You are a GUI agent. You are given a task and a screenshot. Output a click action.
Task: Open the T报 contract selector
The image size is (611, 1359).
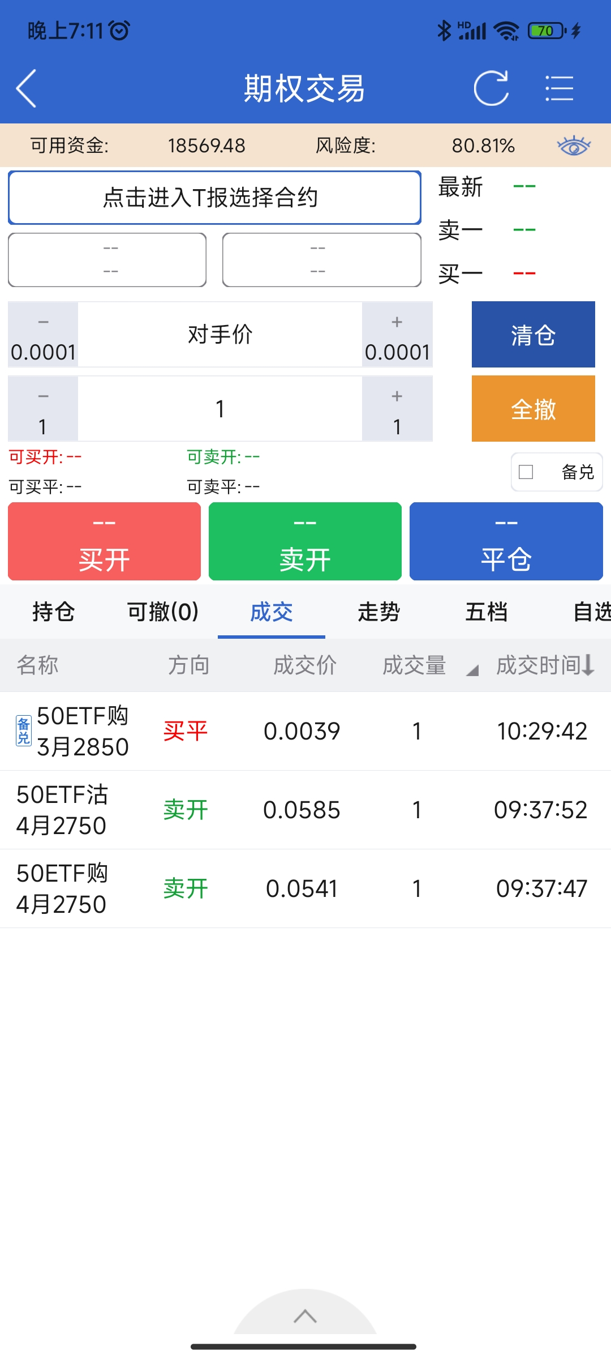click(x=214, y=198)
